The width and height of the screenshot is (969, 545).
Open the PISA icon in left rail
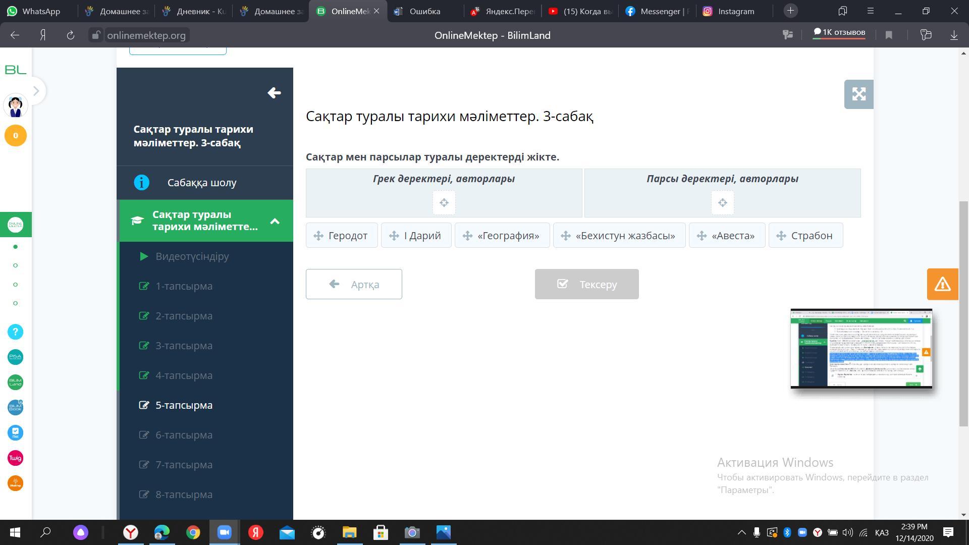pos(15,357)
